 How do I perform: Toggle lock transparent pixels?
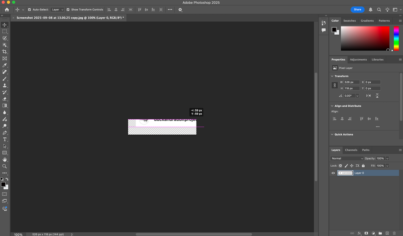coord(340,166)
